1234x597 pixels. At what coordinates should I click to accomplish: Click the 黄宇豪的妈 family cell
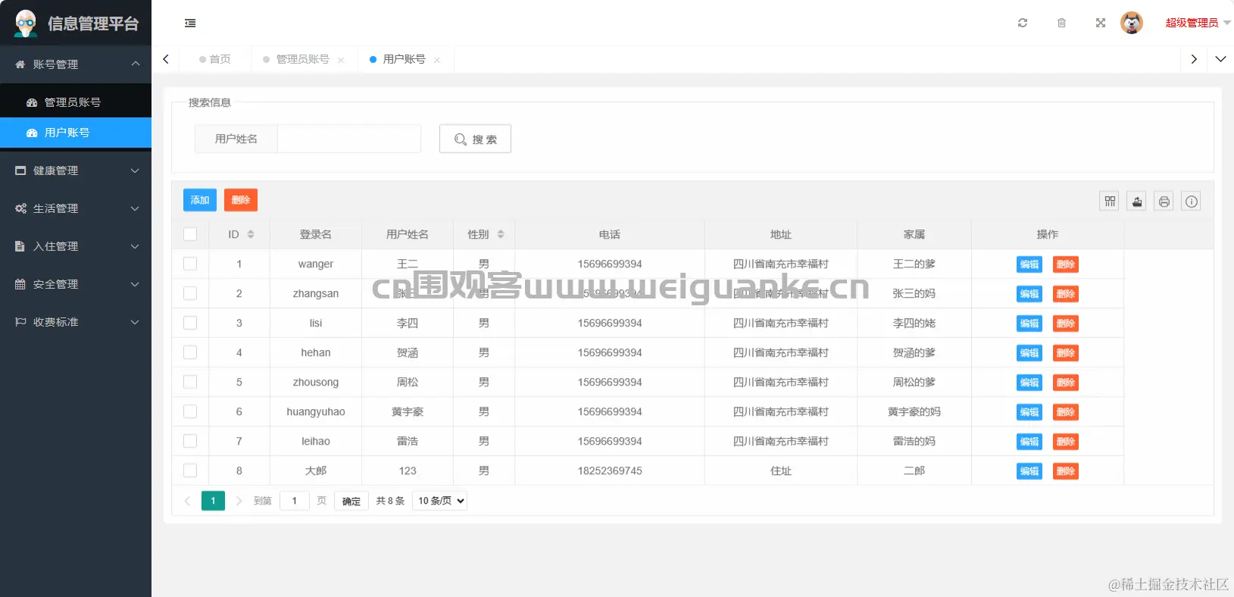coord(914,411)
